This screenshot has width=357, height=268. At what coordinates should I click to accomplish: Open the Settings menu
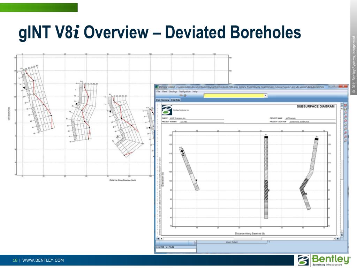coord(173,91)
